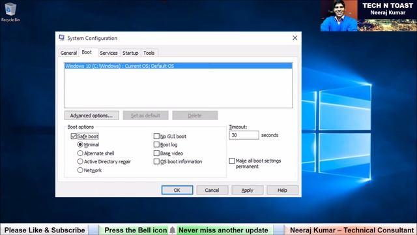This screenshot has width=417, height=235.
Task: Enable No GUI boot
Action: click(x=156, y=136)
